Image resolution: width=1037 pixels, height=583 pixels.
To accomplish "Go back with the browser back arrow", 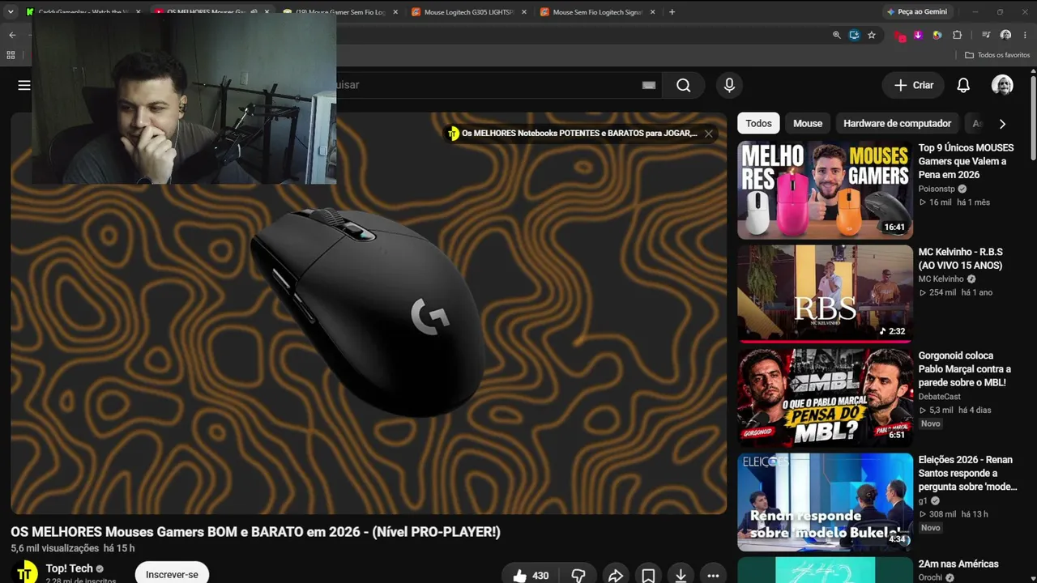I will 12,35.
